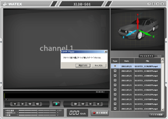The height and width of the screenshot is (119, 168).
Task: Open the help question mark icon
Action: click(x=149, y=4)
